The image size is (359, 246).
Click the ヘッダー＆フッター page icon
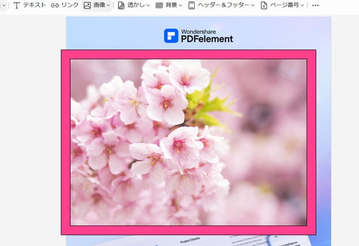click(192, 6)
